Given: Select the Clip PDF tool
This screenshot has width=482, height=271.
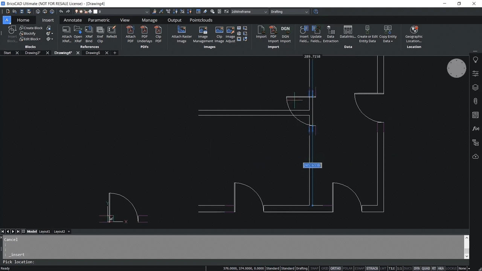Looking at the screenshot, I should pos(158,34).
